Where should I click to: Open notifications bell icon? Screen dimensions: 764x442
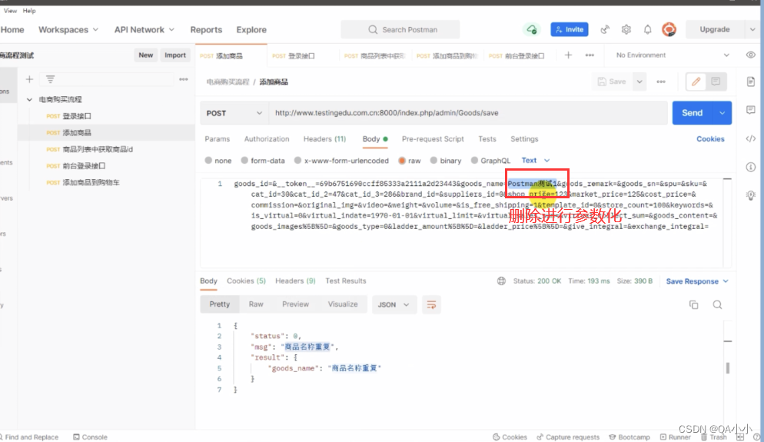(x=647, y=30)
